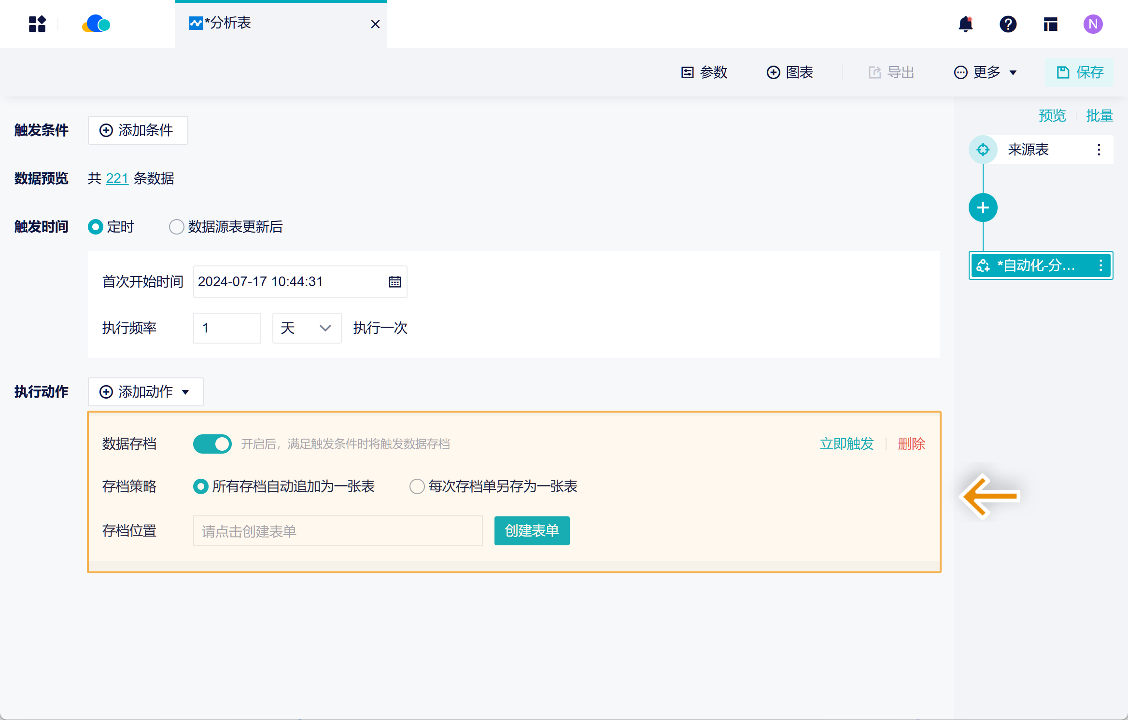
Task: Expand the 天 frequency unit dropdown
Action: [x=307, y=328]
